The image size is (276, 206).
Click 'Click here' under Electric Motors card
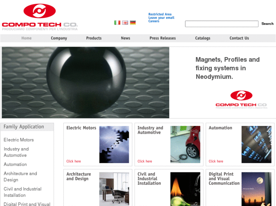74,161
